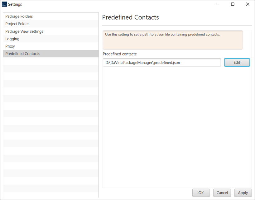Select the Proxy settings entry
The height and width of the screenshot is (200, 255).
click(x=51, y=46)
